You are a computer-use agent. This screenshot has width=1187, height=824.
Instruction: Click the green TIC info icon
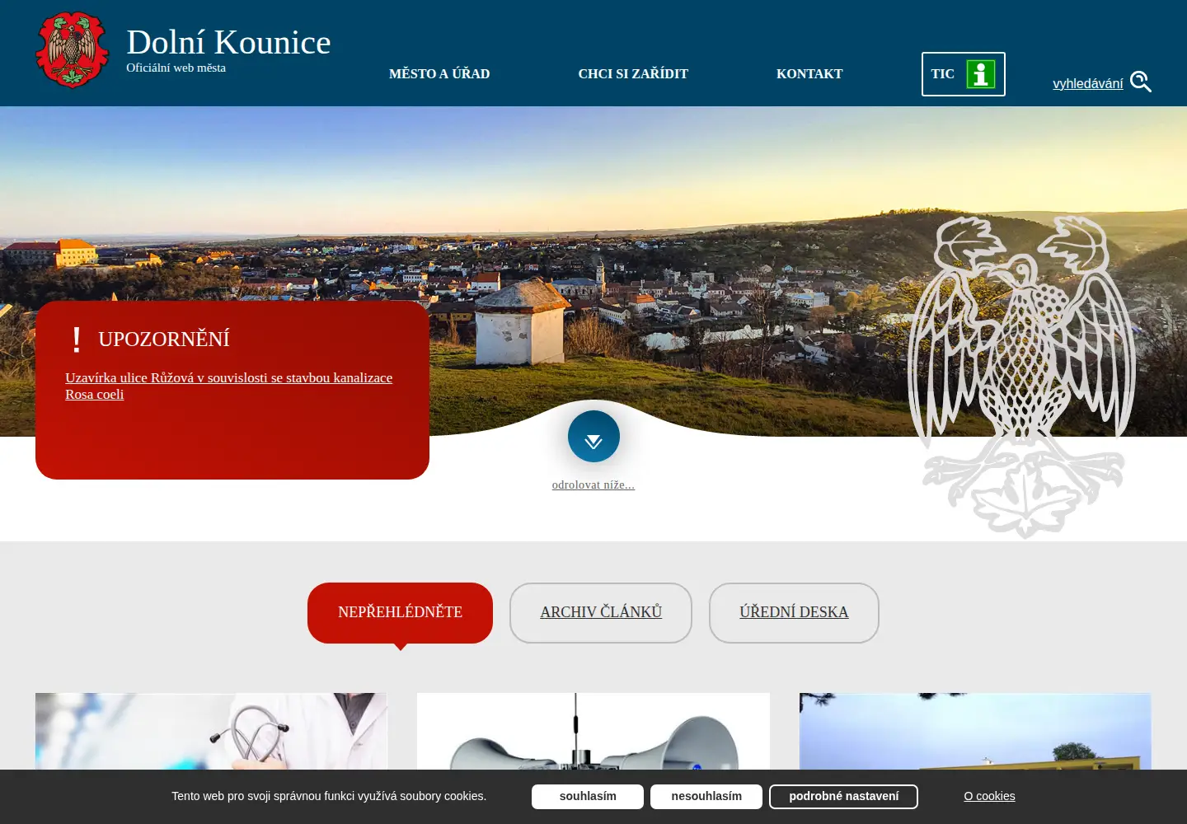pyautogui.click(x=981, y=74)
